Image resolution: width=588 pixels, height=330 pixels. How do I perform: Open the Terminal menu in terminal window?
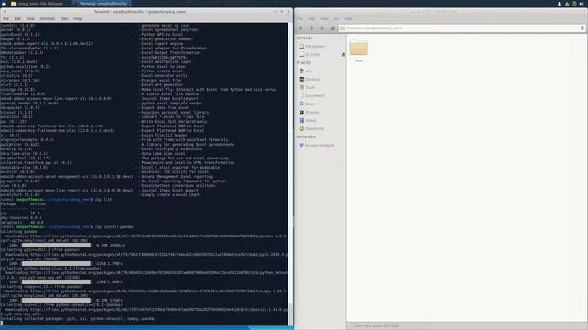coord(47,18)
